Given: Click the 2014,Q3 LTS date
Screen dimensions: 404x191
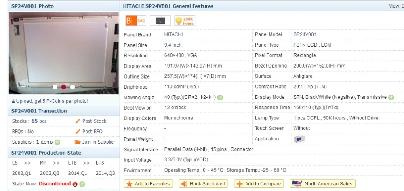Looking at the screenshot, I should coord(105,173).
